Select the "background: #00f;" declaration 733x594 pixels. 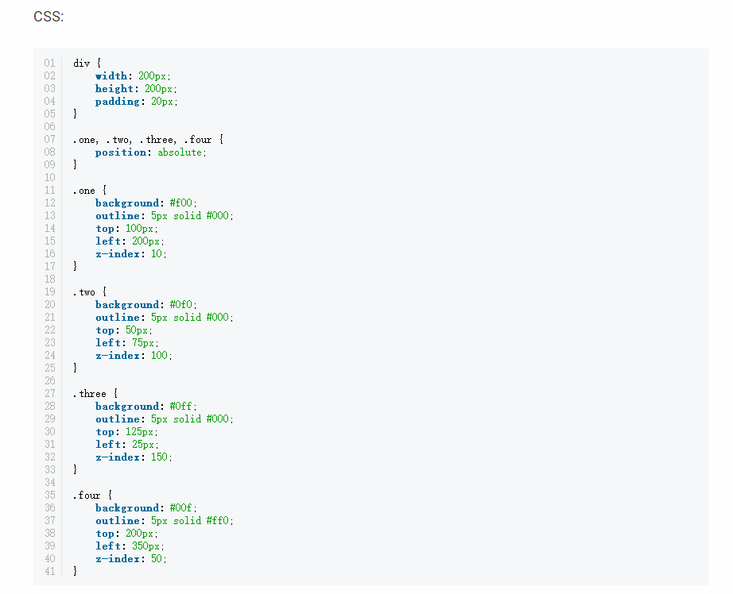pyautogui.click(x=146, y=508)
